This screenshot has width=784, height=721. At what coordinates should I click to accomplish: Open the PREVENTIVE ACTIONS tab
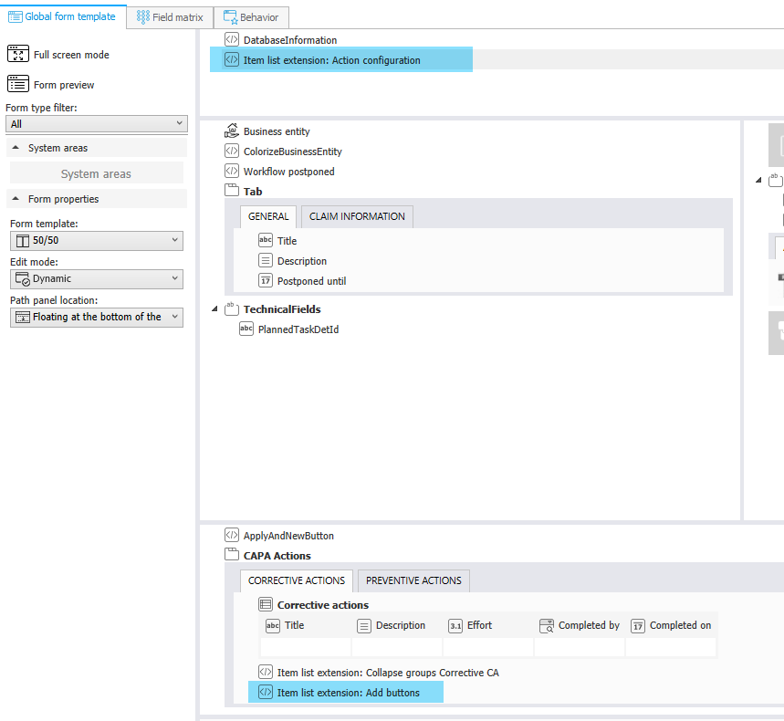(413, 580)
